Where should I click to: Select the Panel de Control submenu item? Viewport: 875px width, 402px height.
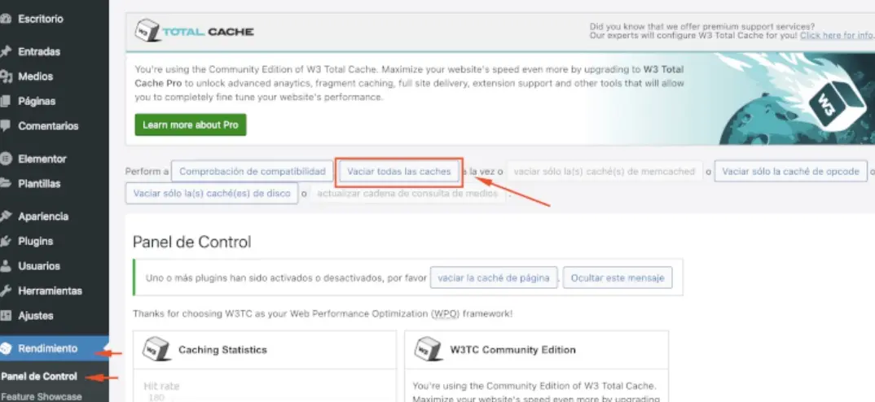(x=39, y=376)
